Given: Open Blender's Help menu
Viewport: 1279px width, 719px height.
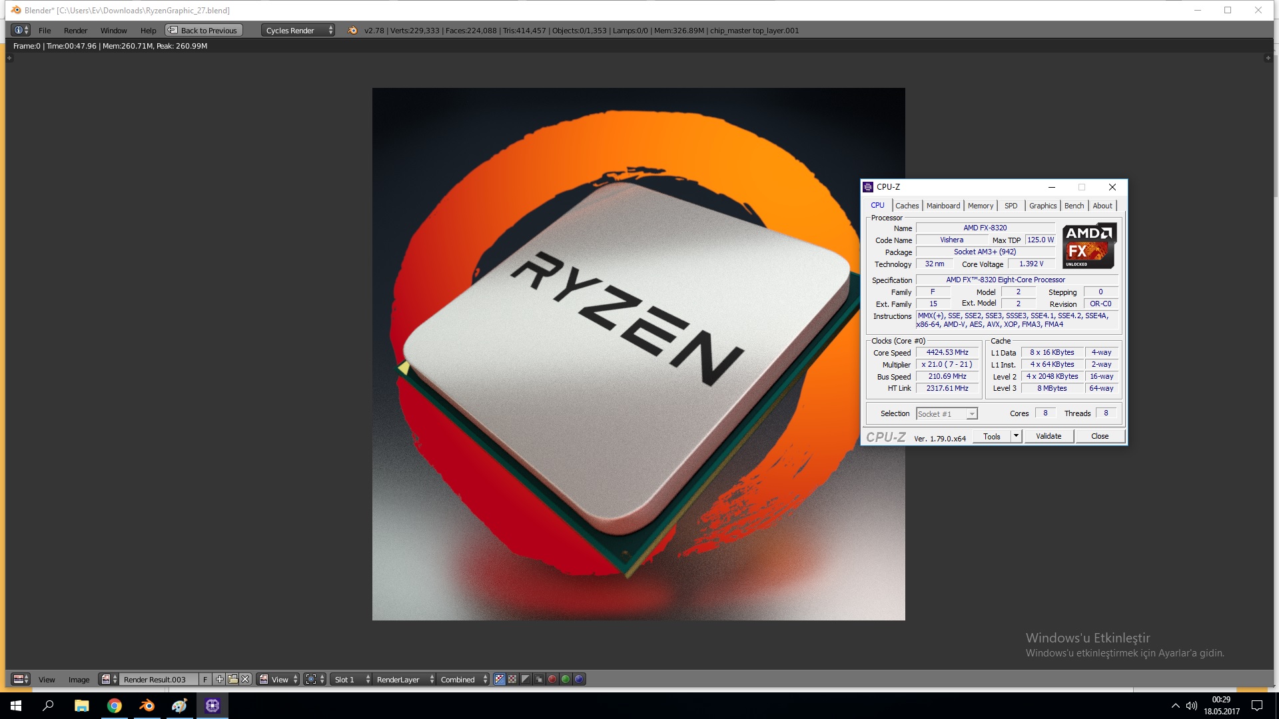Looking at the screenshot, I should click(x=148, y=31).
